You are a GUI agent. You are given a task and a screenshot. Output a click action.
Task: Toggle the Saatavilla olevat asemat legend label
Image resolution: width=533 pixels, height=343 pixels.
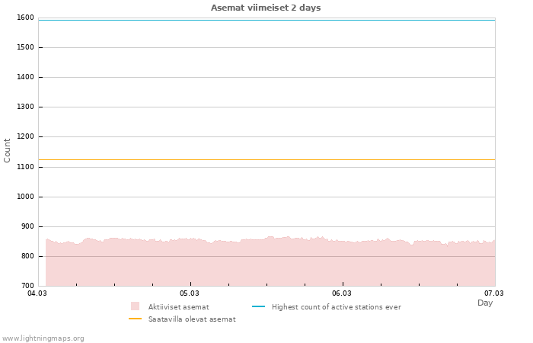click(x=191, y=319)
